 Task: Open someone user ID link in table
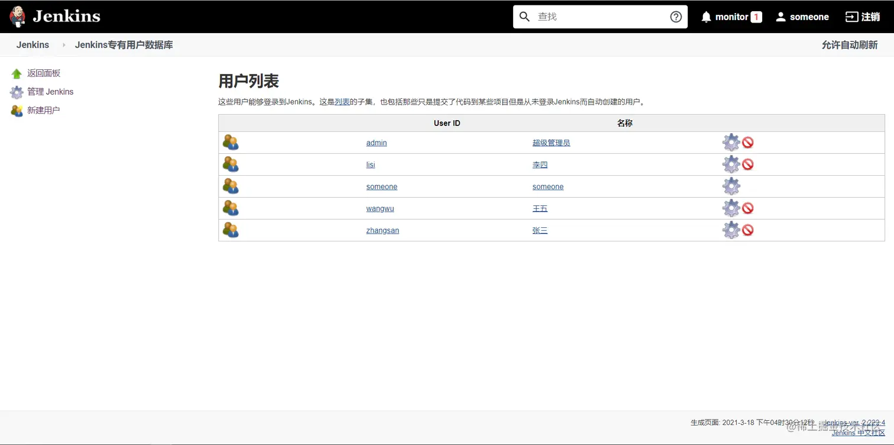(382, 186)
